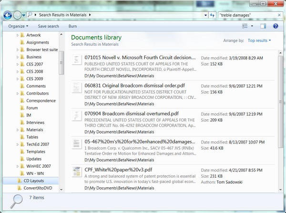The width and height of the screenshot is (286, 213).
Task: Select the WN - WN folder icon
Action: tap(22, 173)
